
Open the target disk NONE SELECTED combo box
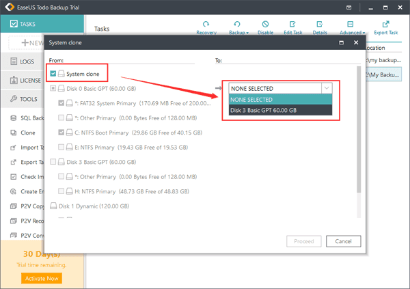pos(280,88)
